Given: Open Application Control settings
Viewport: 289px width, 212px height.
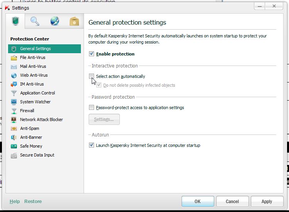Looking at the screenshot, I should [x=44, y=93].
